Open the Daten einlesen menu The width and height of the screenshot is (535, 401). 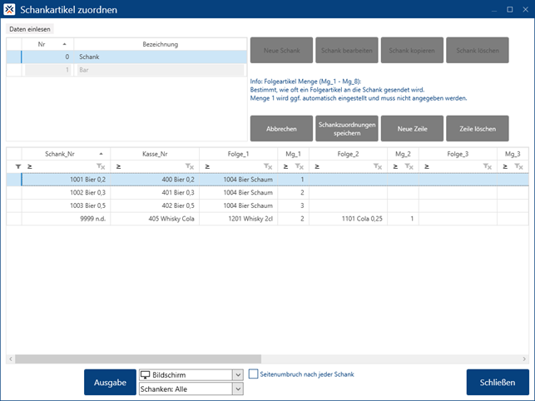click(x=30, y=29)
